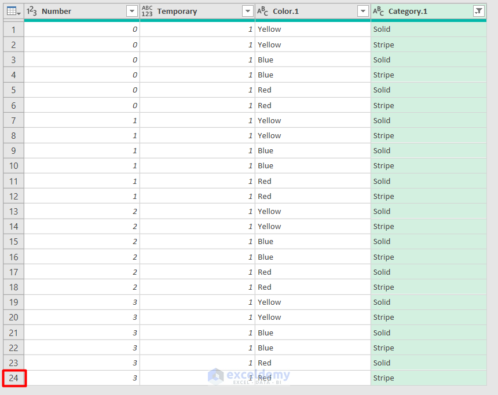The width and height of the screenshot is (498, 395).
Task: Click the Temporary column data type icon
Action: 147,11
